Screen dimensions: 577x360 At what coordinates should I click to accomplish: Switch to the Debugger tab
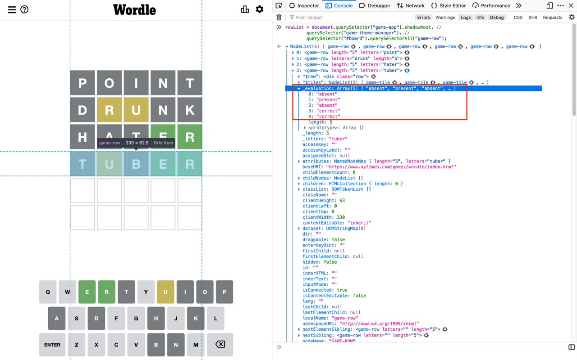point(375,5)
